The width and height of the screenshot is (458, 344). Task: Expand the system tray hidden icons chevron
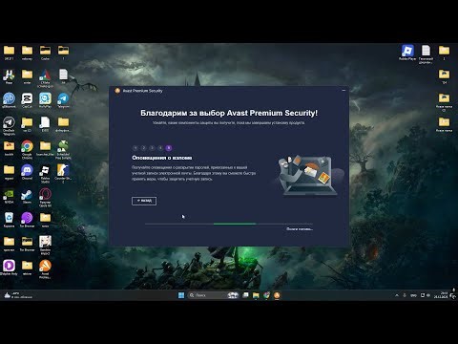coord(397,295)
